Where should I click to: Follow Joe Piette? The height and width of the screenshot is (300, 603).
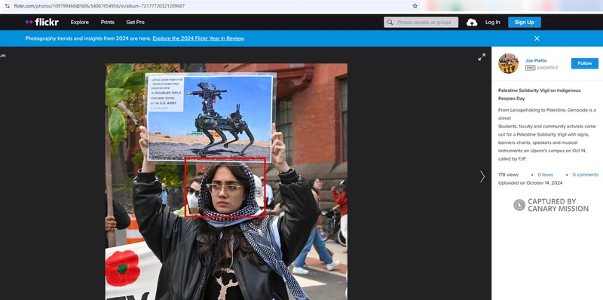585,63
